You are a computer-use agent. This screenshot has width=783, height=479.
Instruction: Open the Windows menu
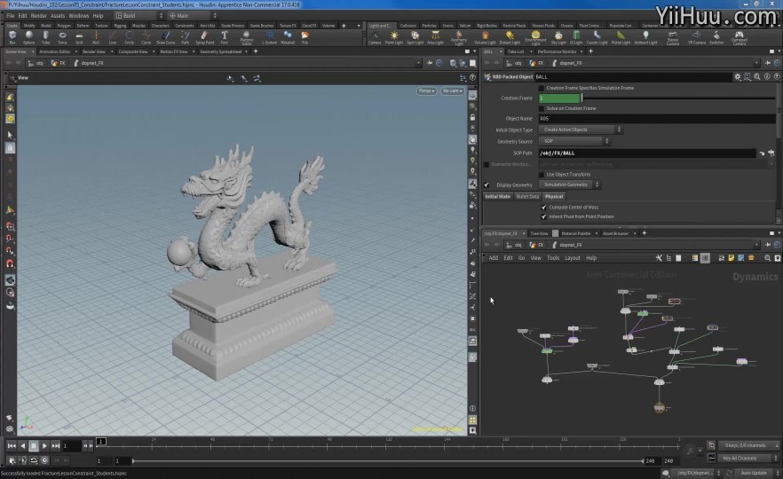coord(78,15)
